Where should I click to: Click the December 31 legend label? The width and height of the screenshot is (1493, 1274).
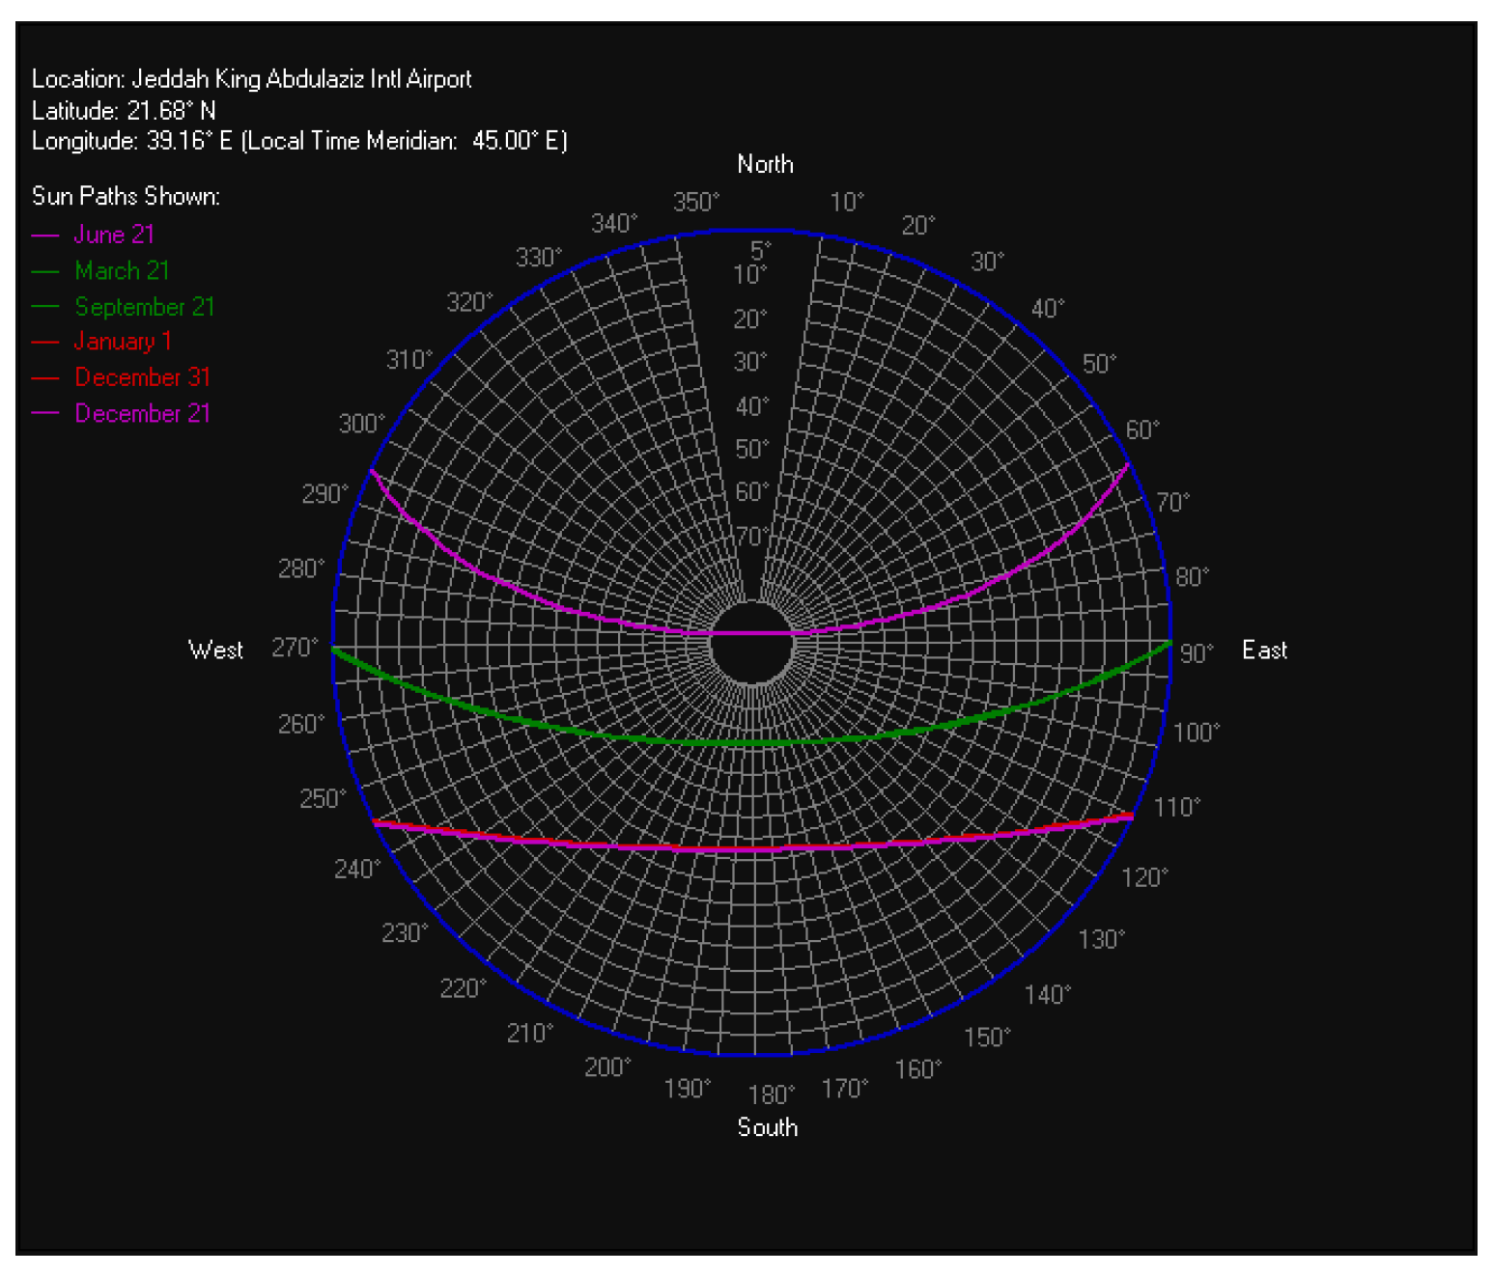pos(142,377)
